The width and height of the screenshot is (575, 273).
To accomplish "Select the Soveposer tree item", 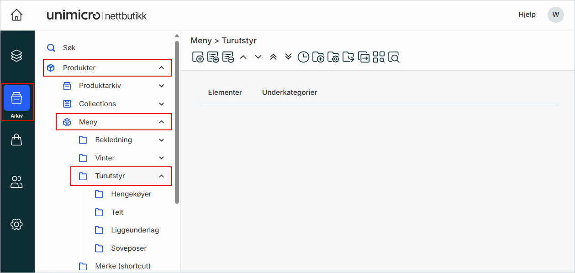I will (129, 248).
